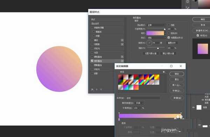Click 确定 (OK) in the Gradient Editor
Image resolution: width=210 pixels, height=137 pixels.
coord(177,74)
